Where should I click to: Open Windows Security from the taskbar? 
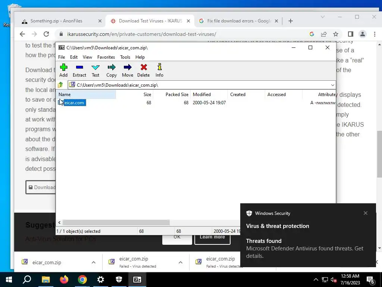pos(119,280)
